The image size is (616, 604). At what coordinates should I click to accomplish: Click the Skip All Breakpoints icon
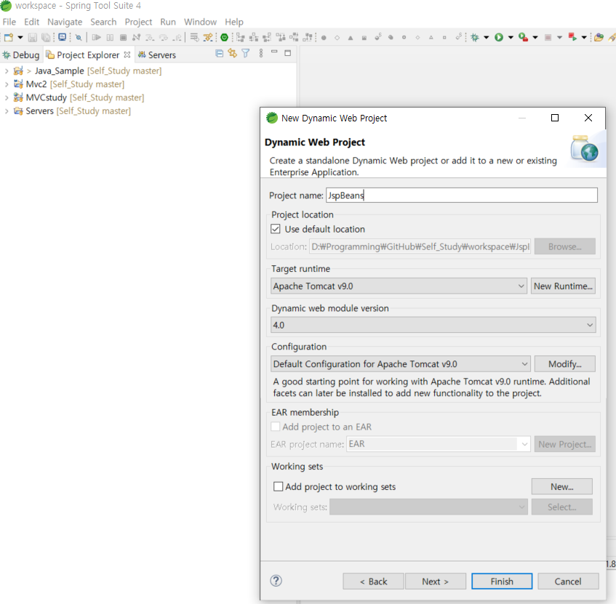79,37
